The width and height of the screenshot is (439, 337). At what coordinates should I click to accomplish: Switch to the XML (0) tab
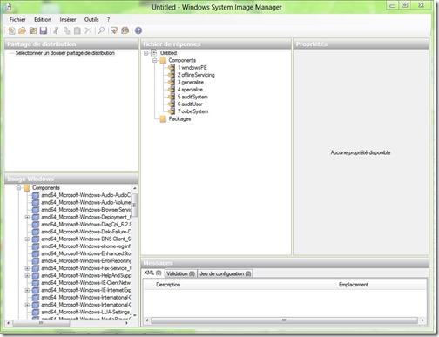152,273
